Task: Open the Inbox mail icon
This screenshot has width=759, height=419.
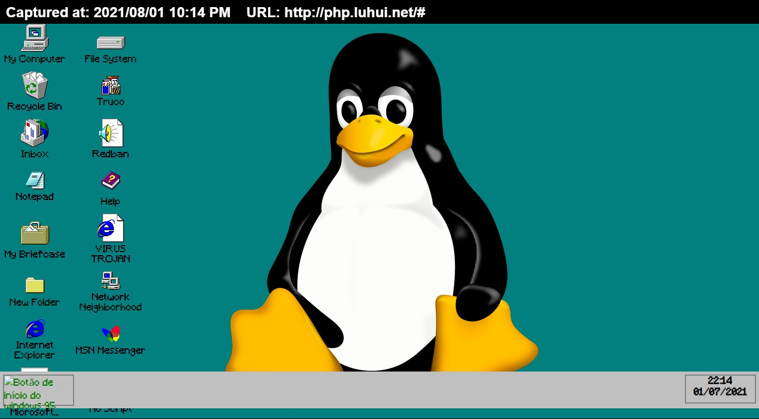Action: coord(34,133)
